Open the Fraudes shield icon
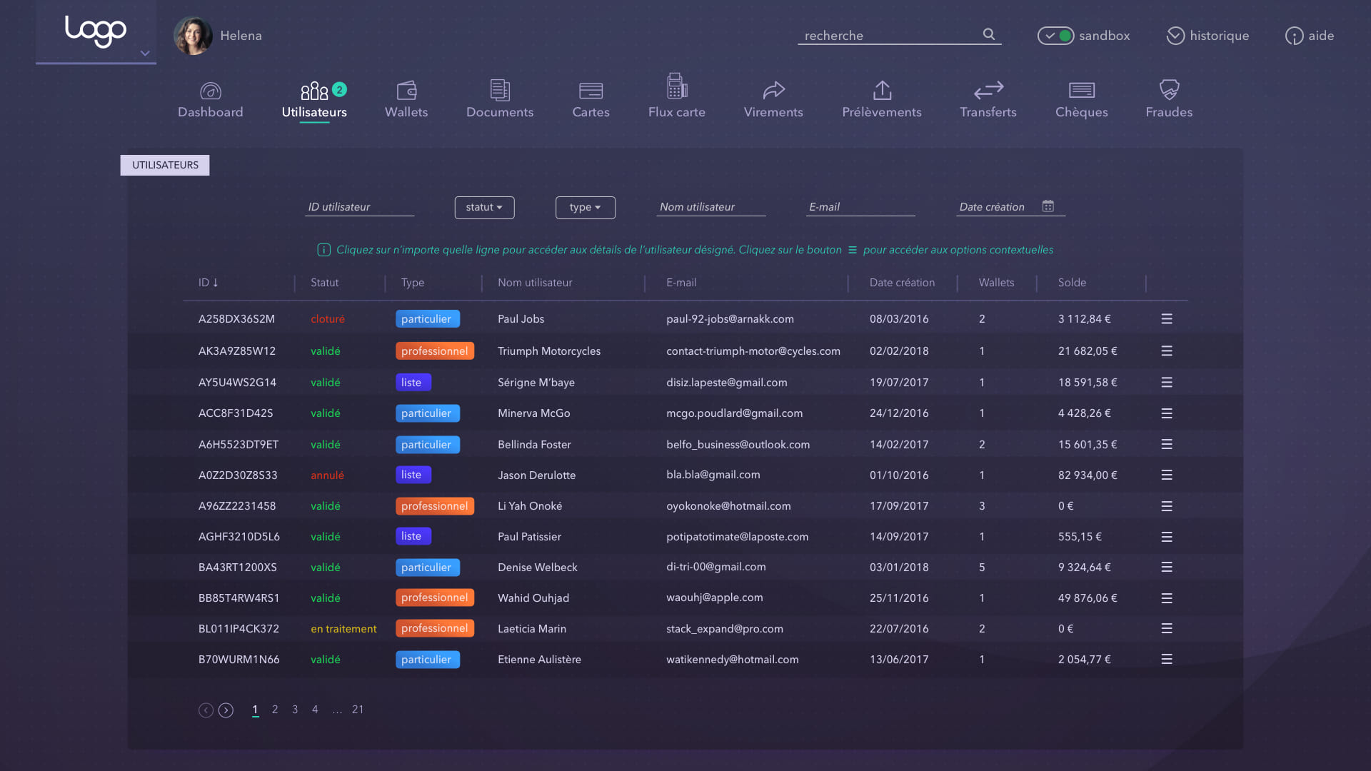The image size is (1371, 771). pos(1169,90)
